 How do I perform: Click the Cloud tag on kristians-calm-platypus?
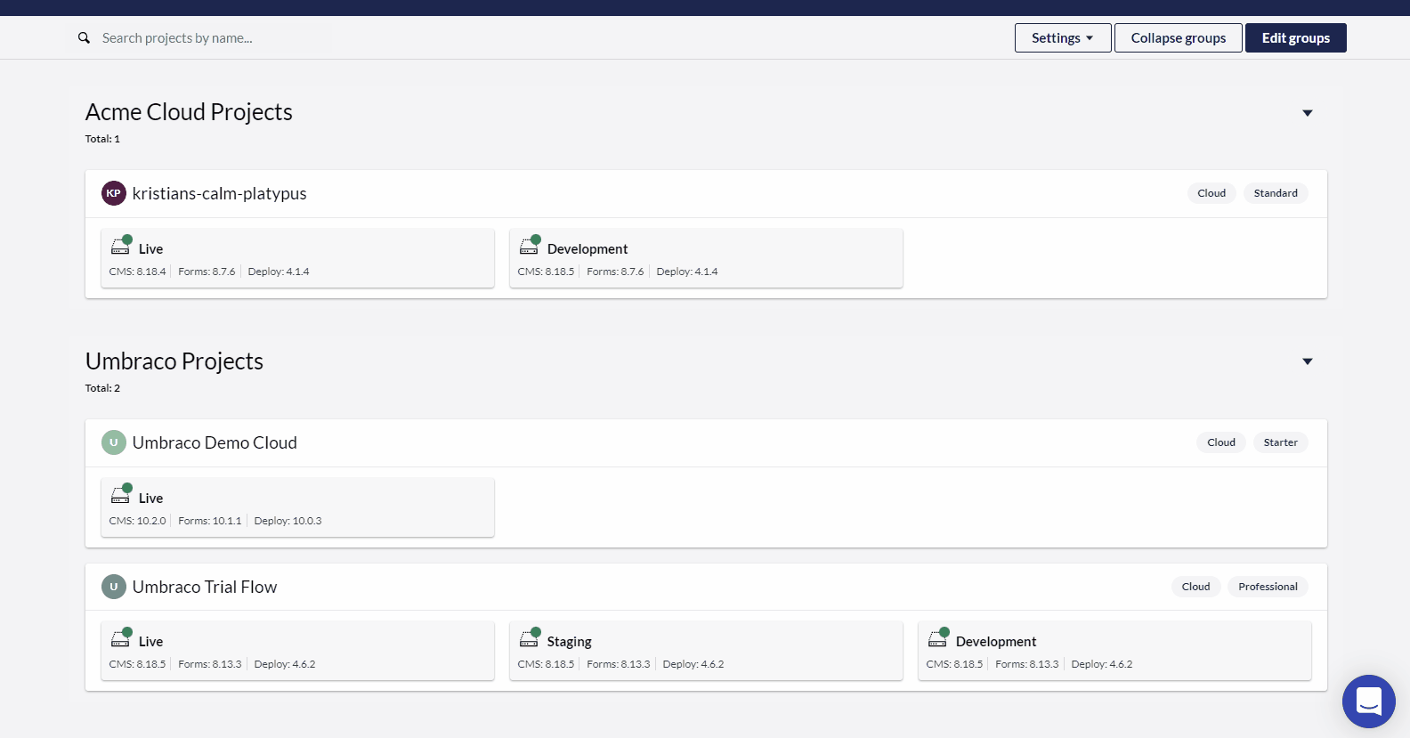click(1211, 193)
